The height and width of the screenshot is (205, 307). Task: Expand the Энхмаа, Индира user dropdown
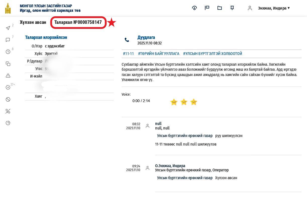click(274, 8)
